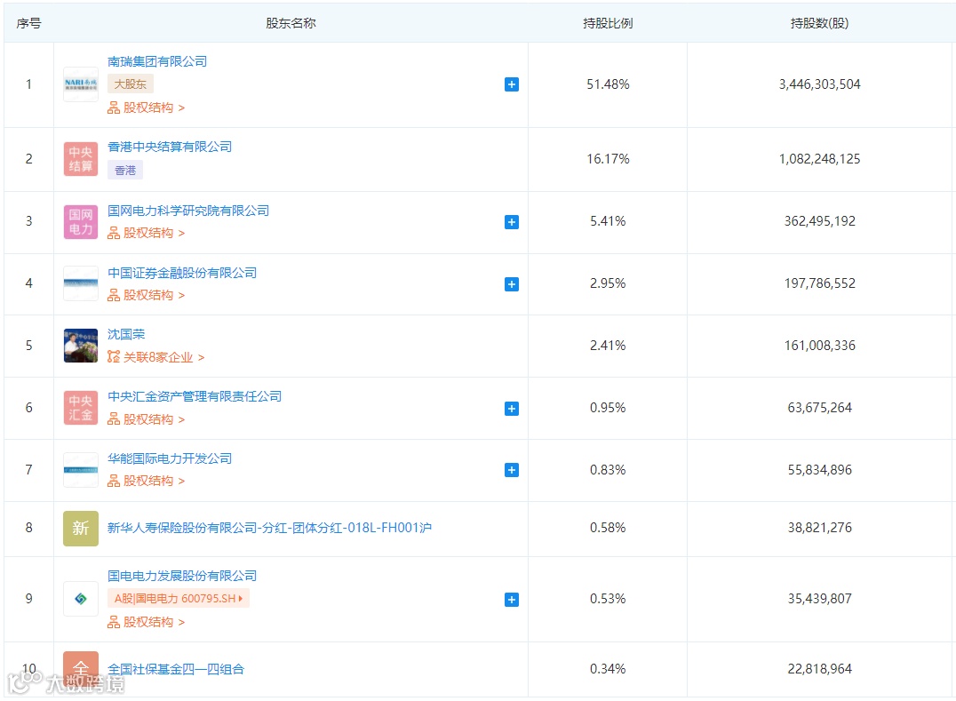Click the olive 新 logo icon
Image resolution: width=956 pixels, height=701 pixels.
(x=81, y=529)
